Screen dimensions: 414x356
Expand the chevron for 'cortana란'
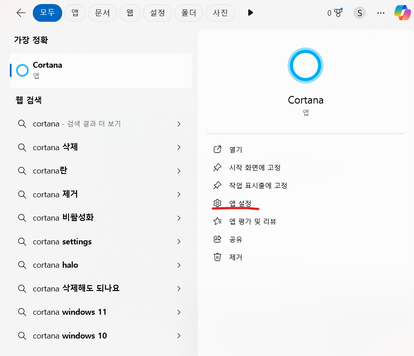179,171
